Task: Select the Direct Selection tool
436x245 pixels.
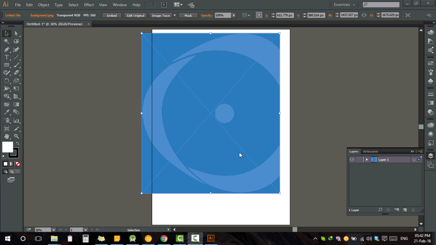Action: pos(16,33)
